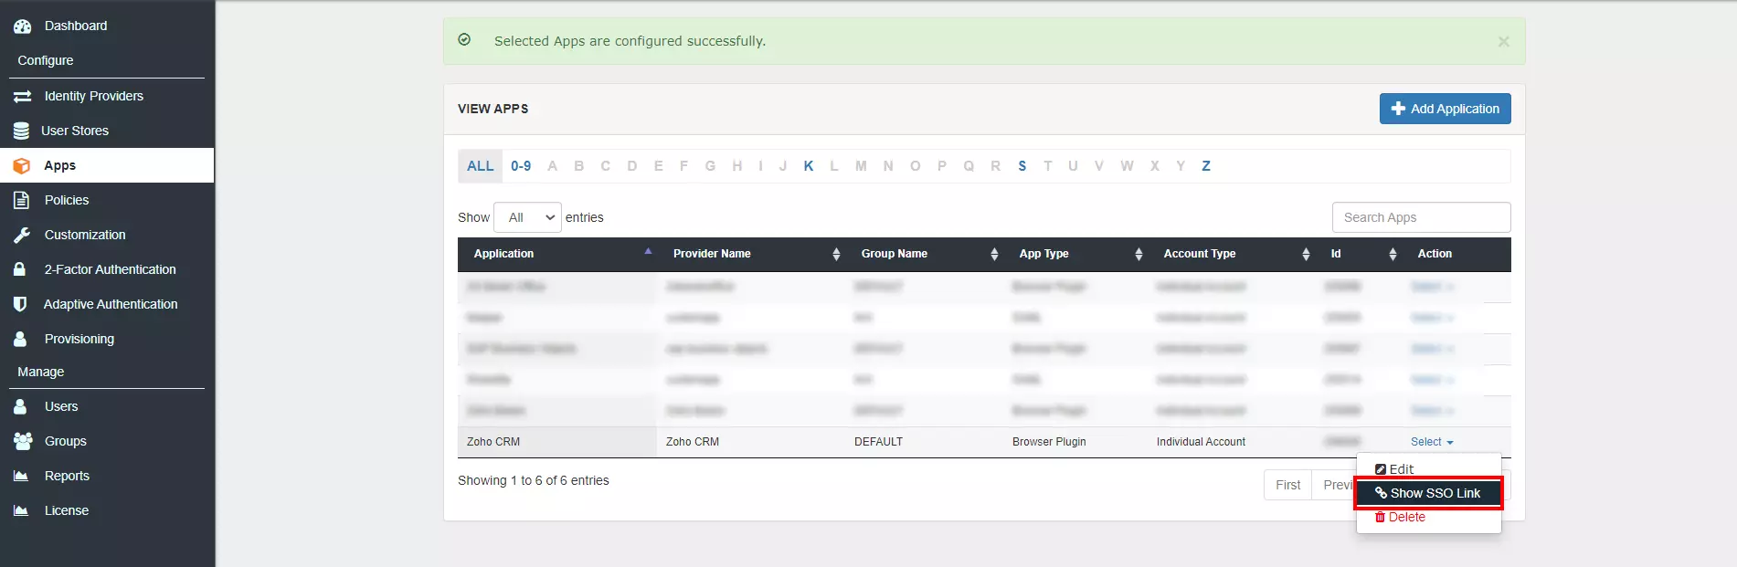Click the Customization wrench icon
This screenshot has height=567, width=1737.
pos(22,235)
